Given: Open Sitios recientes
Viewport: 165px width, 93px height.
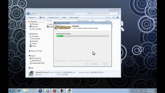Looking at the screenshot, I should (x=37, y=29).
